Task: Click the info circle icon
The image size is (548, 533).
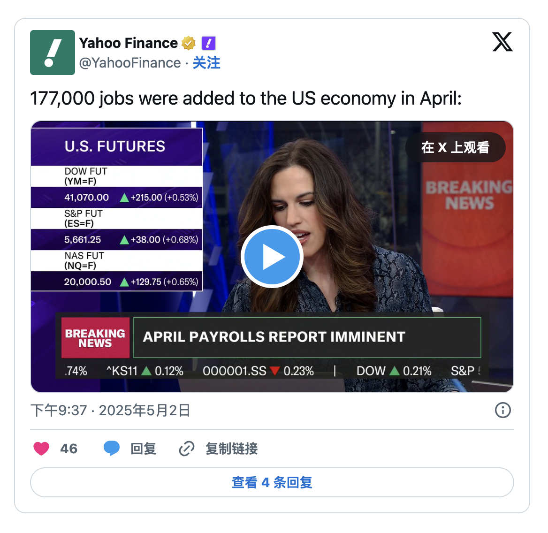Action: pos(502,410)
